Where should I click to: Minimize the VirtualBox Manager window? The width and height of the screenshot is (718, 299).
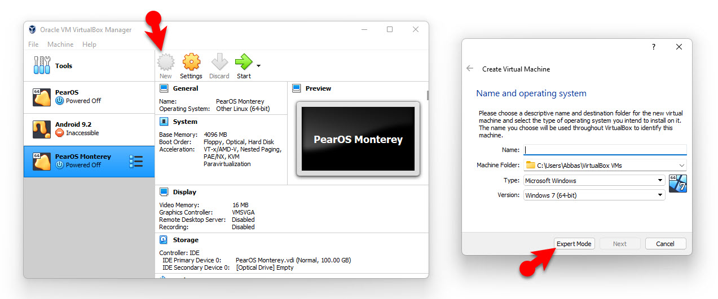[364, 29]
